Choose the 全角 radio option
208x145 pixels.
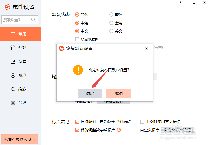pyautogui.click(x=111, y=23)
